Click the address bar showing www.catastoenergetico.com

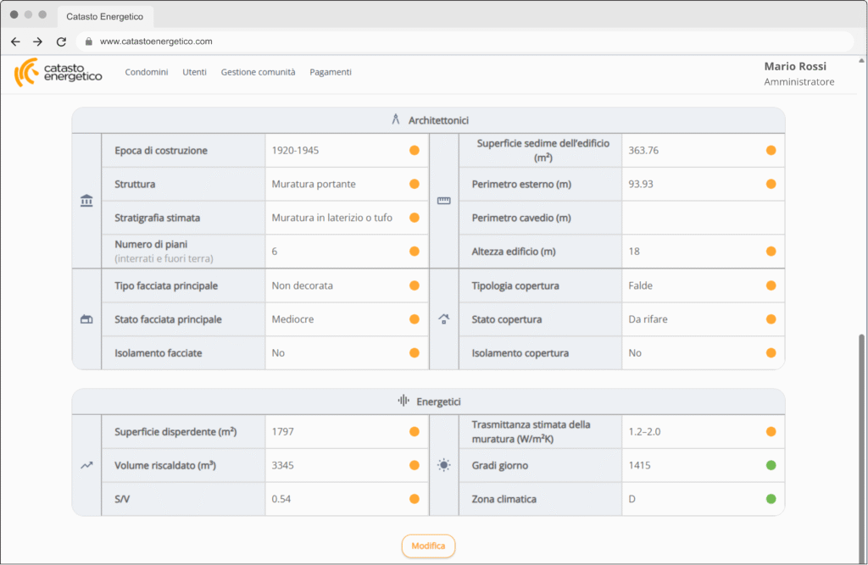click(156, 42)
